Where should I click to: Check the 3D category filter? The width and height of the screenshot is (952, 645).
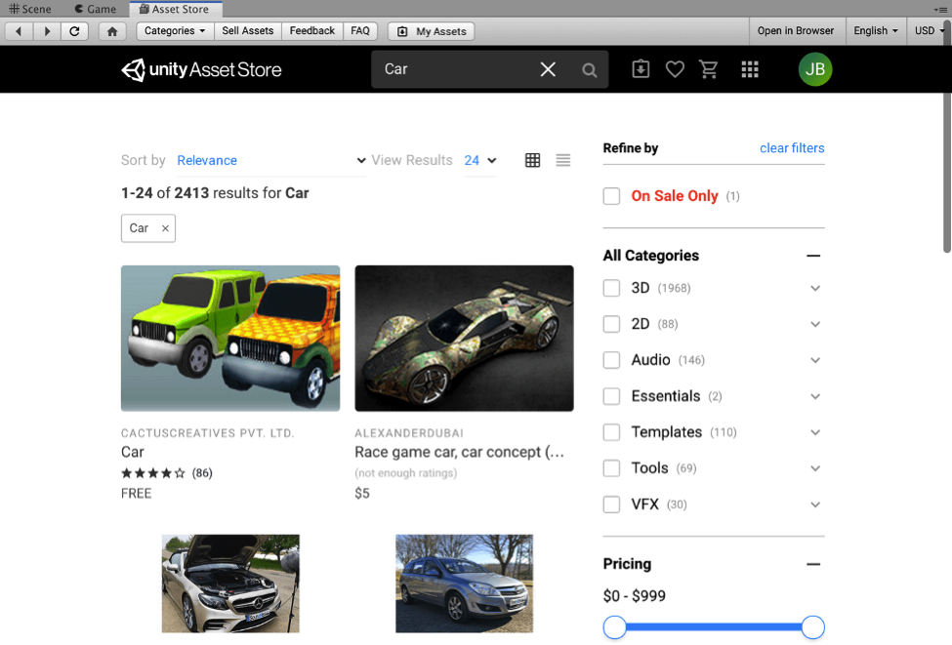coord(611,288)
